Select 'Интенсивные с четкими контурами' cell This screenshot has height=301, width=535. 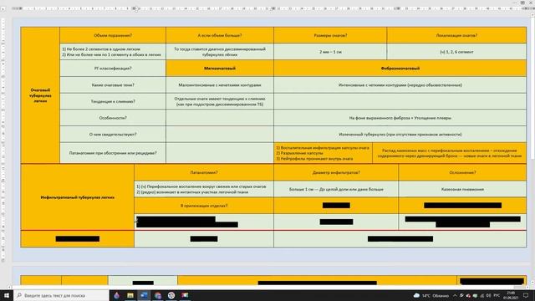[400, 85]
